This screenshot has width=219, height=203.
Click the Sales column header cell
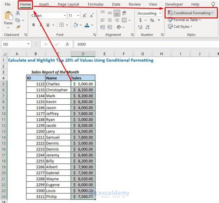click(x=83, y=78)
